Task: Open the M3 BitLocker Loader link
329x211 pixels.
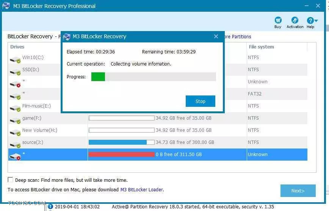Action: [x=142, y=190]
